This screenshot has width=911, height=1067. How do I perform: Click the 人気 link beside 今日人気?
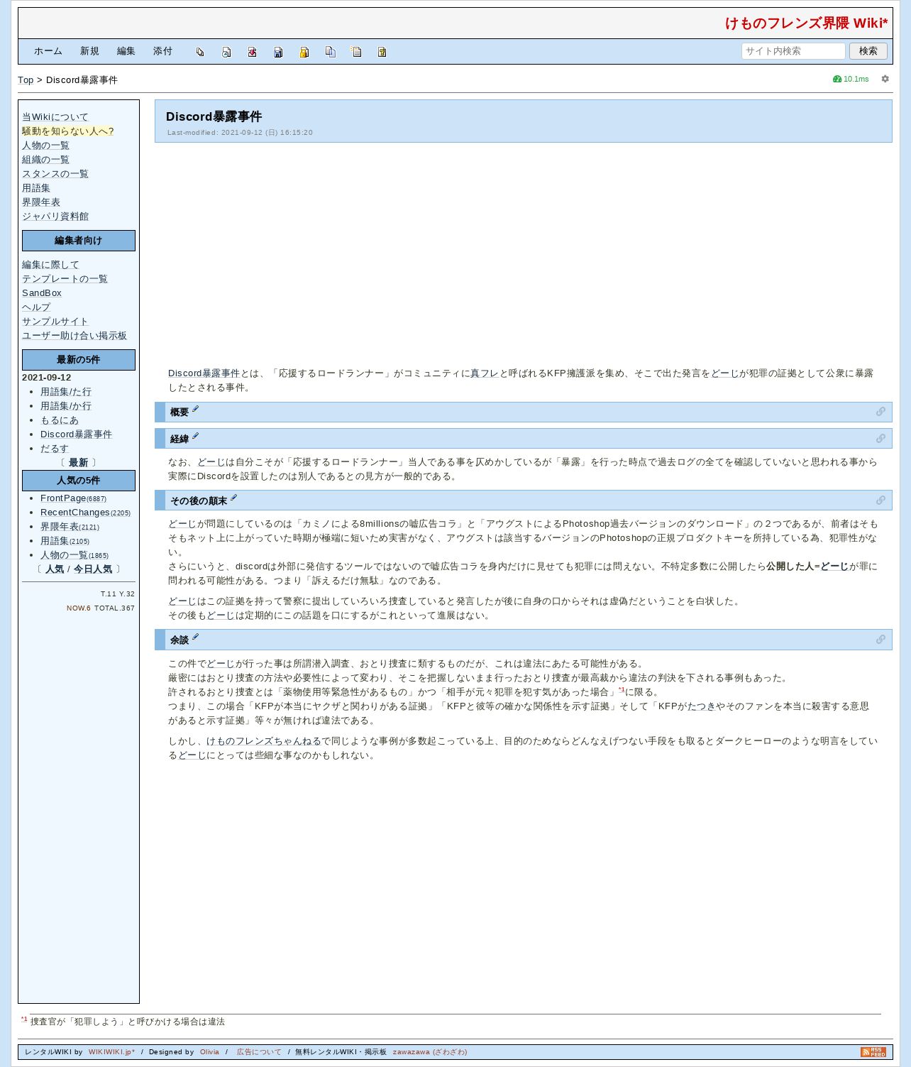(x=55, y=569)
